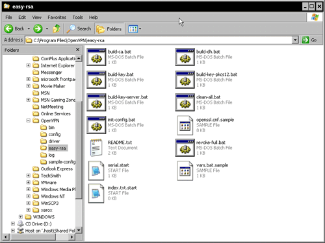
Task: Go up one folder level
Action: coord(57,29)
